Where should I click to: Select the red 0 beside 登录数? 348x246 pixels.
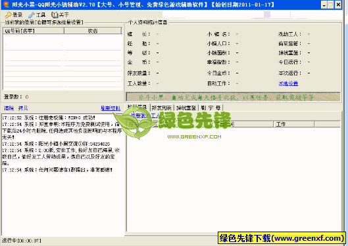(27, 97)
